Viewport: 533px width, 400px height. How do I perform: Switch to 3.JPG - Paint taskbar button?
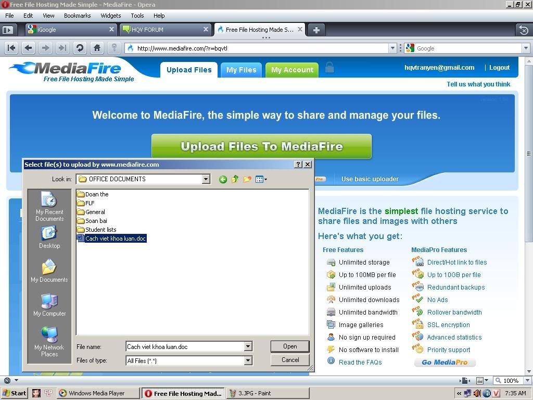tap(268, 393)
